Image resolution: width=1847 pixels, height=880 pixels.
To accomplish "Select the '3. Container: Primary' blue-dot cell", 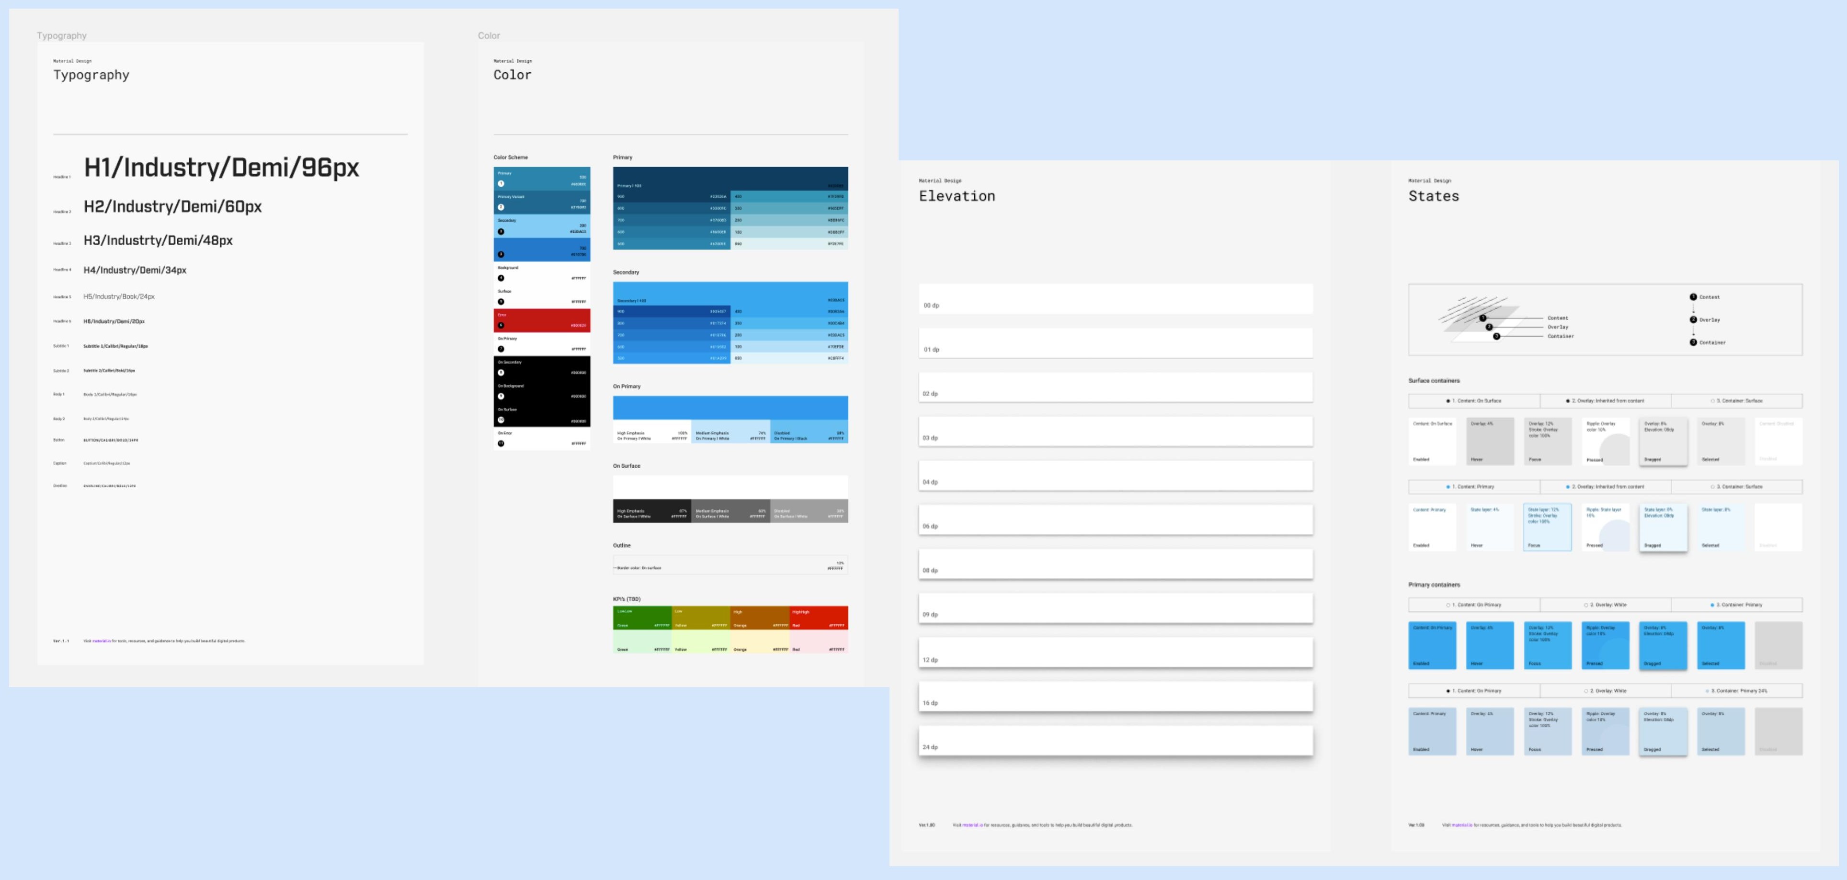I will click(1736, 605).
